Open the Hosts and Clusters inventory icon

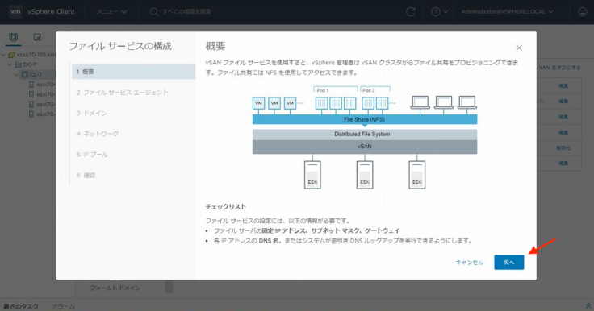pos(14,37)
